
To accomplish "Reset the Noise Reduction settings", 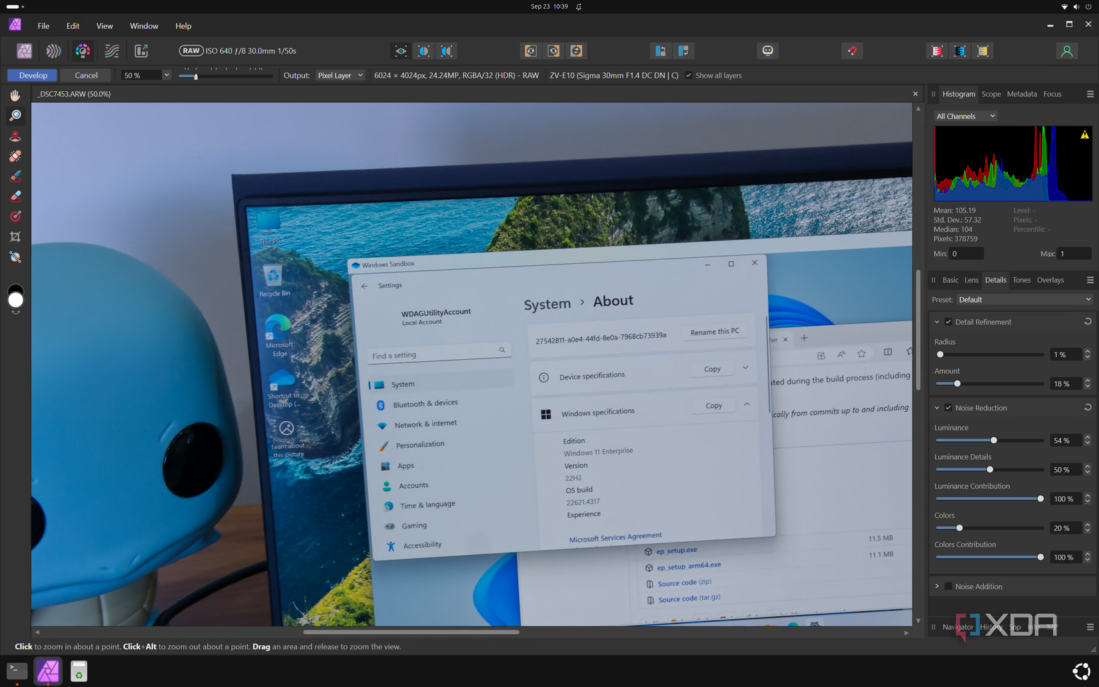I will (1088, 408).
